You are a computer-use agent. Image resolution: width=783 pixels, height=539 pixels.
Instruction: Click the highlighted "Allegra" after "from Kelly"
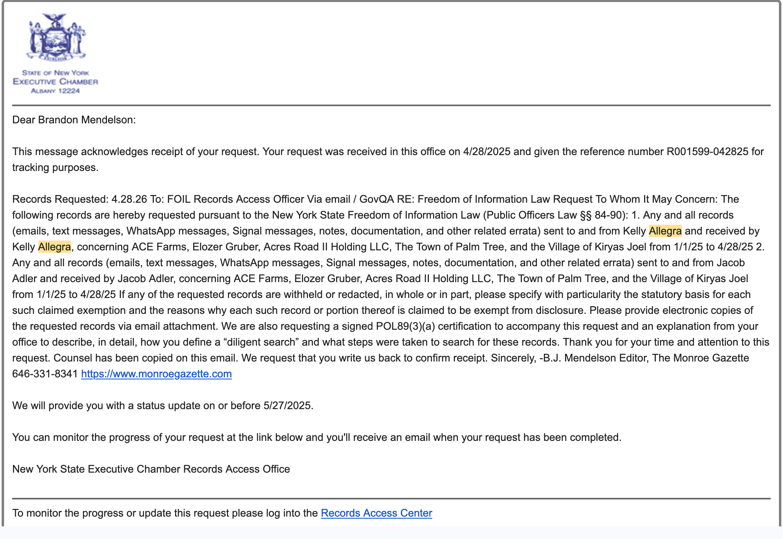pos(665,231)
